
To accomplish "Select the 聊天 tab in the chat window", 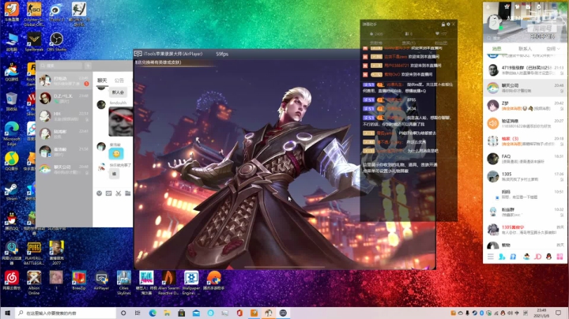I will [x=102, y=80].
